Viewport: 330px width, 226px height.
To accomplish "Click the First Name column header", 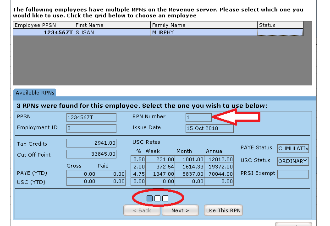I will click(x=112, y=25).
